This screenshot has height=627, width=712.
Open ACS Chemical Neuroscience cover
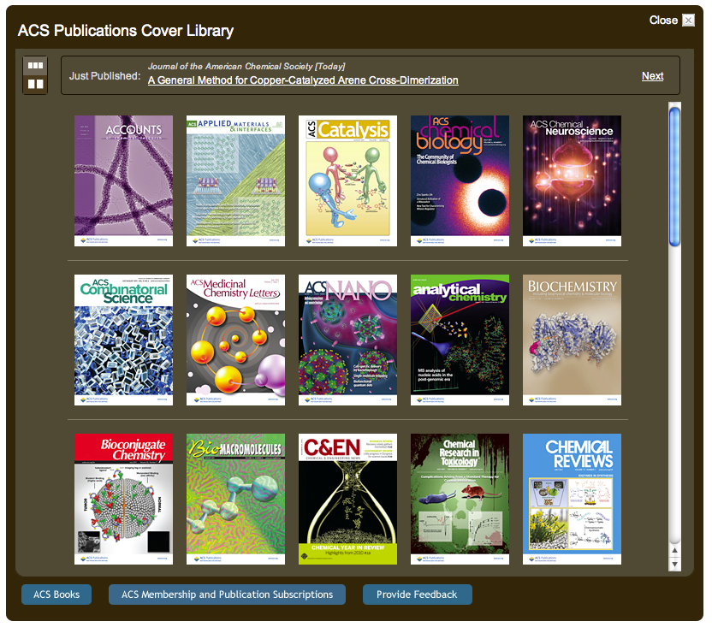pyautogui.click(x=572, y=180)
